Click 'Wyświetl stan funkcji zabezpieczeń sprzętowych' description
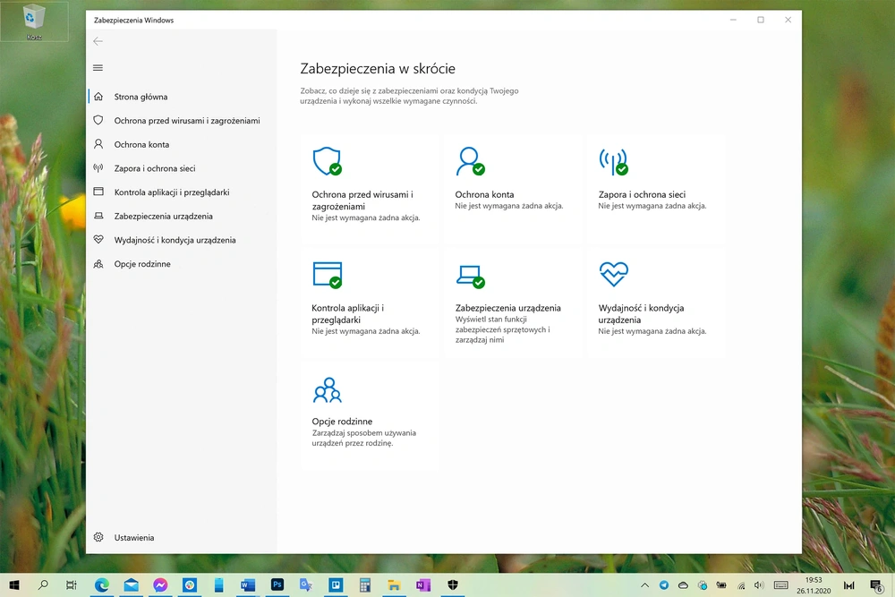This screenshot has height=597, width=895. (502, 329)
